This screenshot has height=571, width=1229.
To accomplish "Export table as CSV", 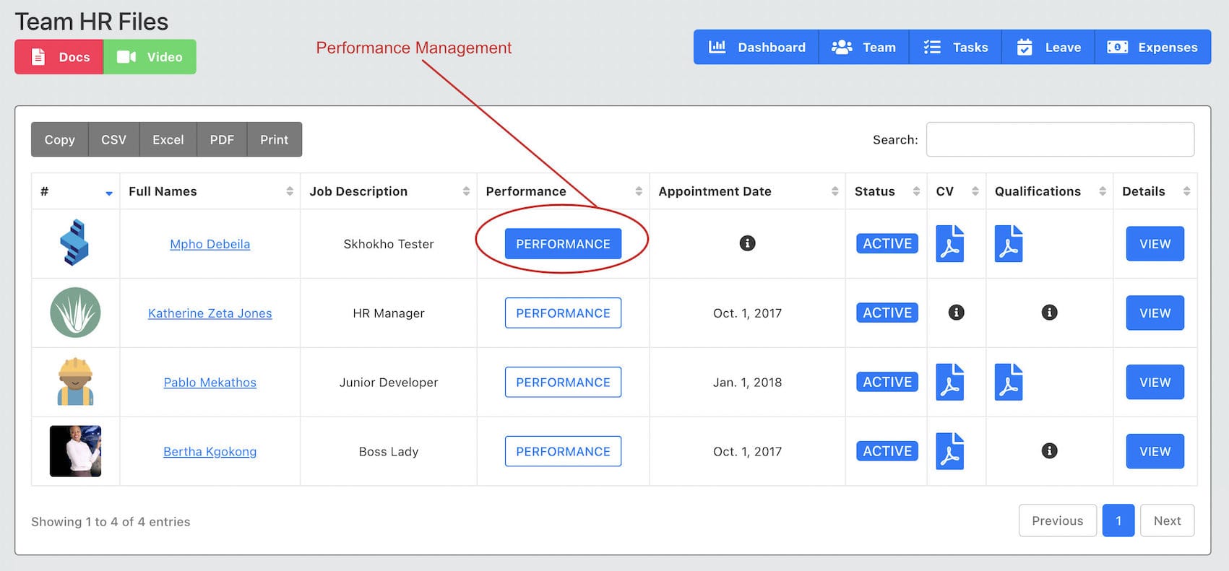I will click(113, 139).
